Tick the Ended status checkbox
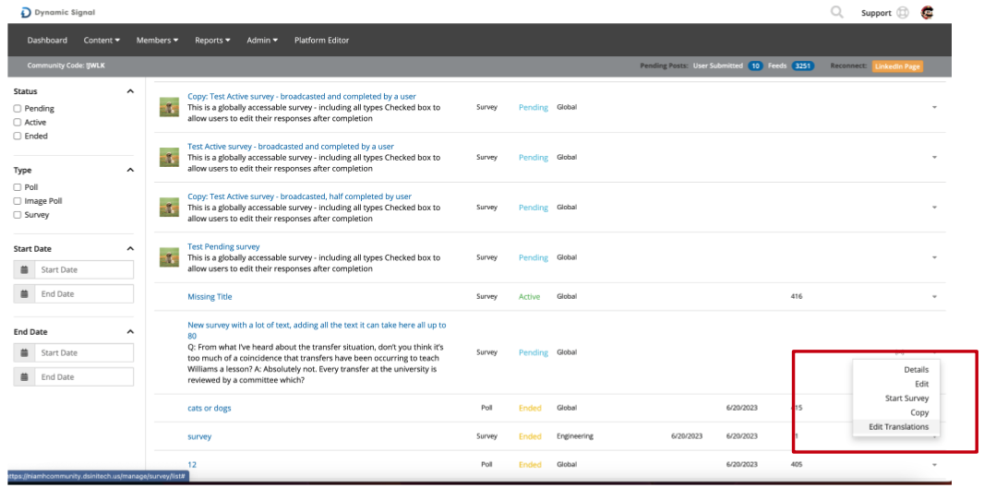Screen dimensions: 984x488 click(x=18, y=136)
